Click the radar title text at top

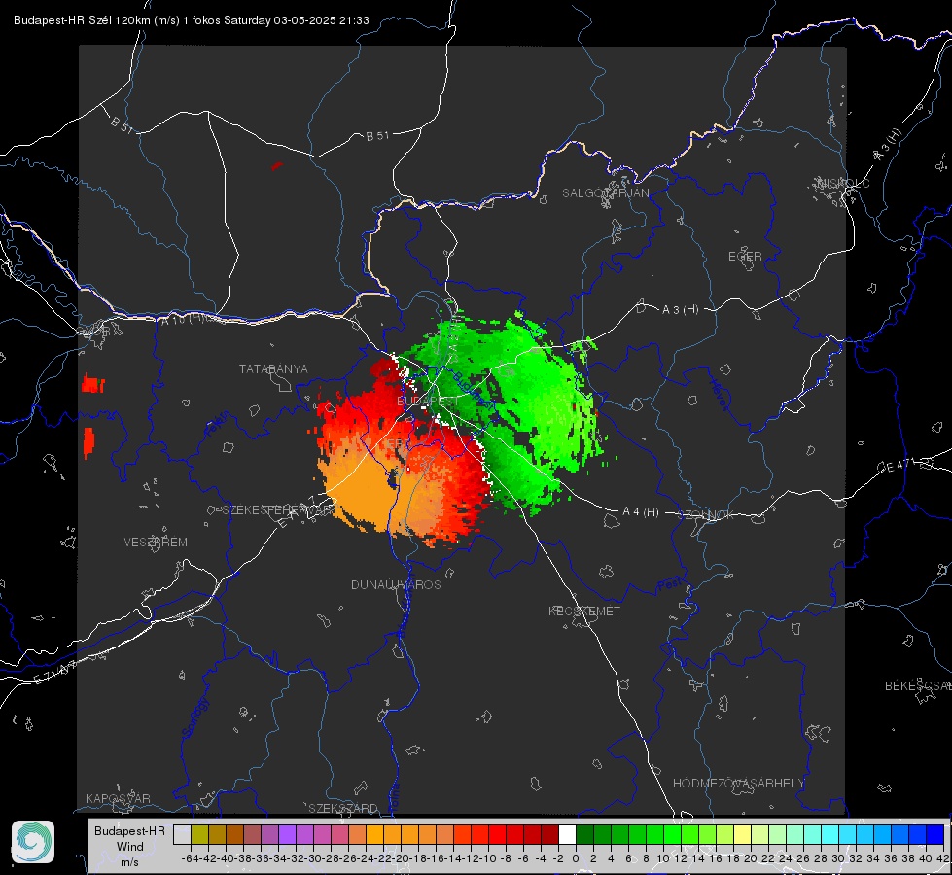click(x=192, y=20)
